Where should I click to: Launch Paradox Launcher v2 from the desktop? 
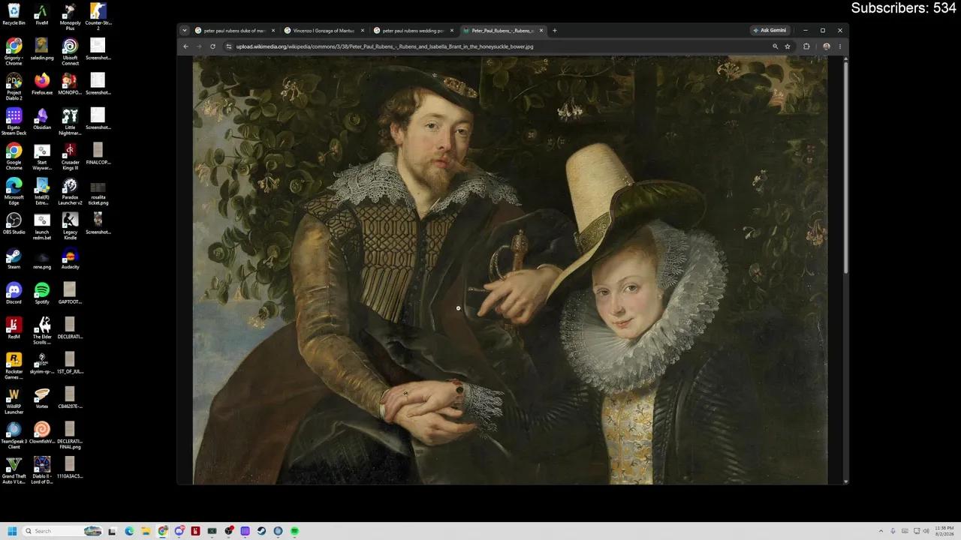click(x=70, y=191)
